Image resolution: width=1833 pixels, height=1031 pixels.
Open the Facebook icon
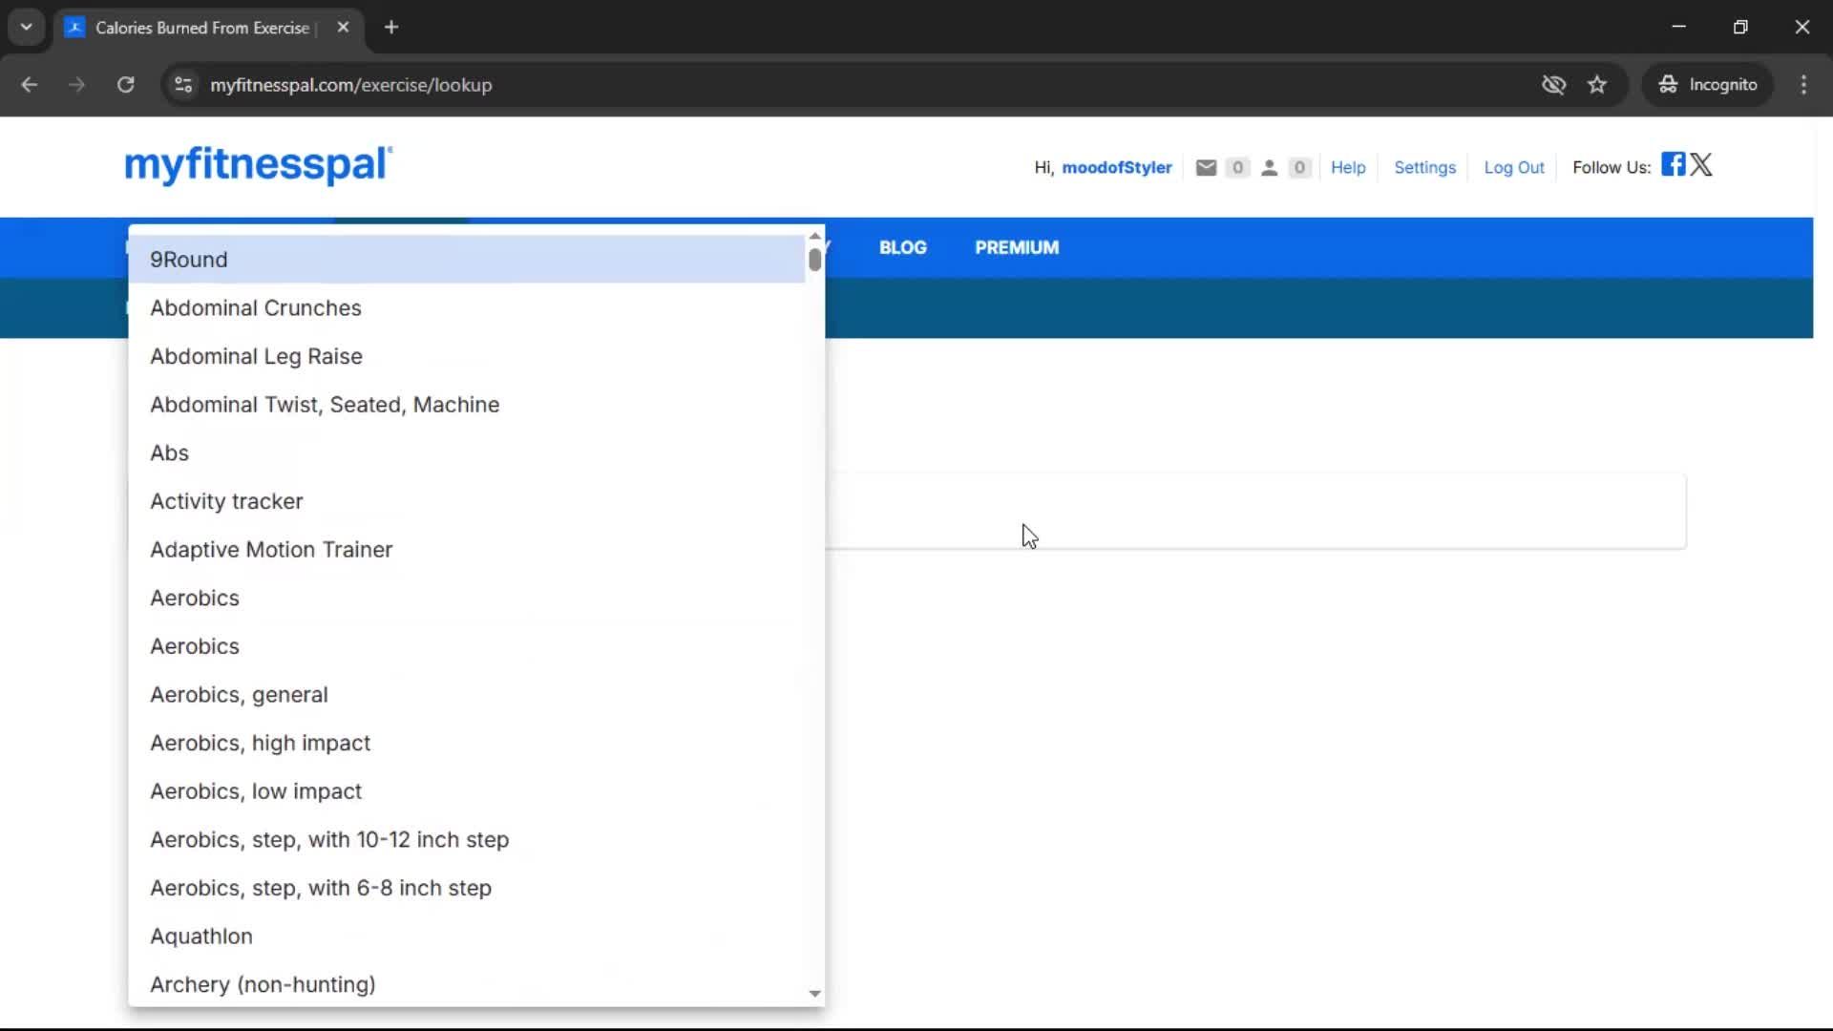click(x=1673, y=164)
